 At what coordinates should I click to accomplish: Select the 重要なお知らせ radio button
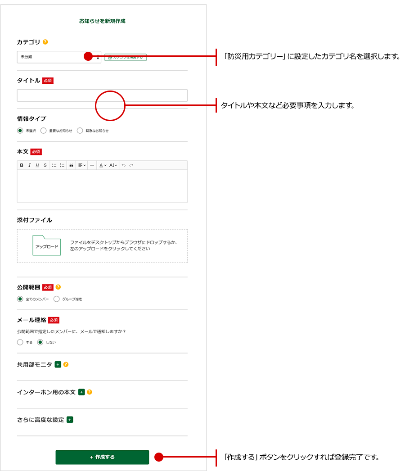coord(43,131)
